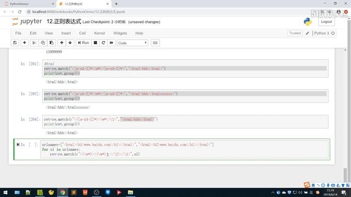
Task: Interrupt the kernel with stop icon
Action: [95, 43]
